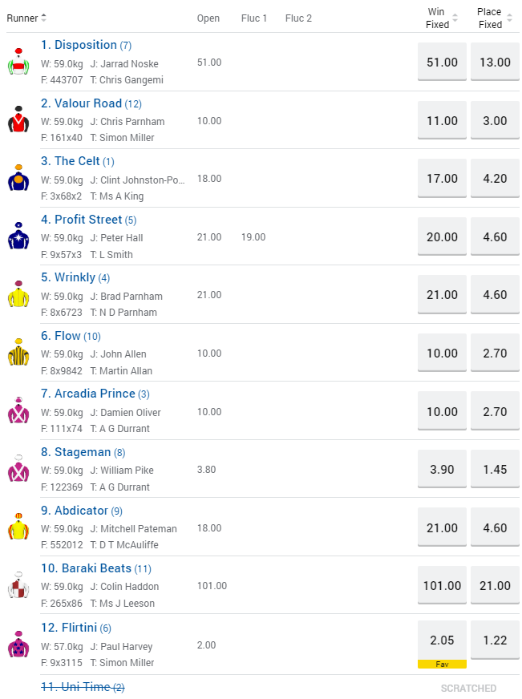
Task: Click Valour Road's red and black silks
Action: click(x=18, y=120)
